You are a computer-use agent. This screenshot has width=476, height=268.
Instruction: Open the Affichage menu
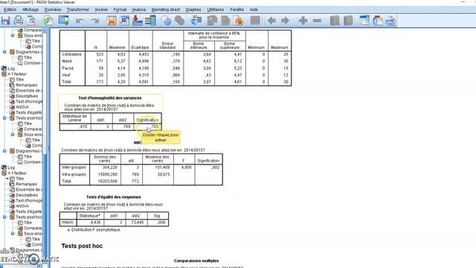click(30, 10)
